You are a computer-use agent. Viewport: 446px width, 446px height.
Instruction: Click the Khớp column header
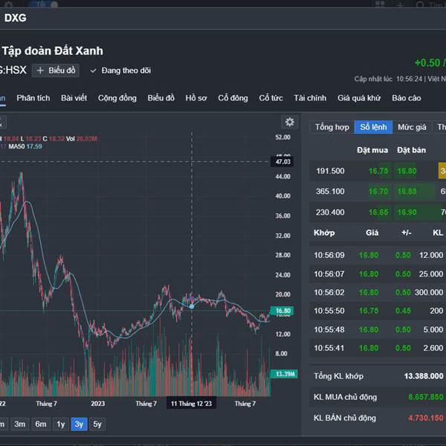point(324,233)
